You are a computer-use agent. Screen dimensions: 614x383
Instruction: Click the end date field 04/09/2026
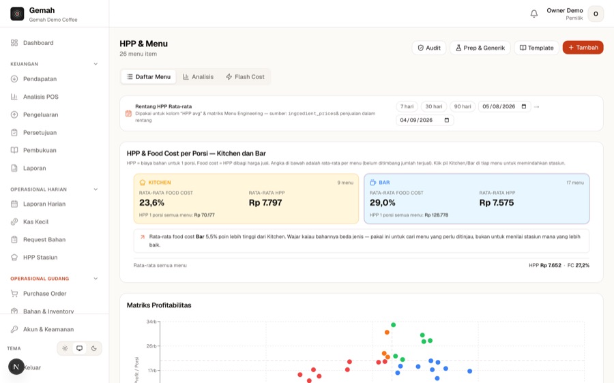[424, 120]
